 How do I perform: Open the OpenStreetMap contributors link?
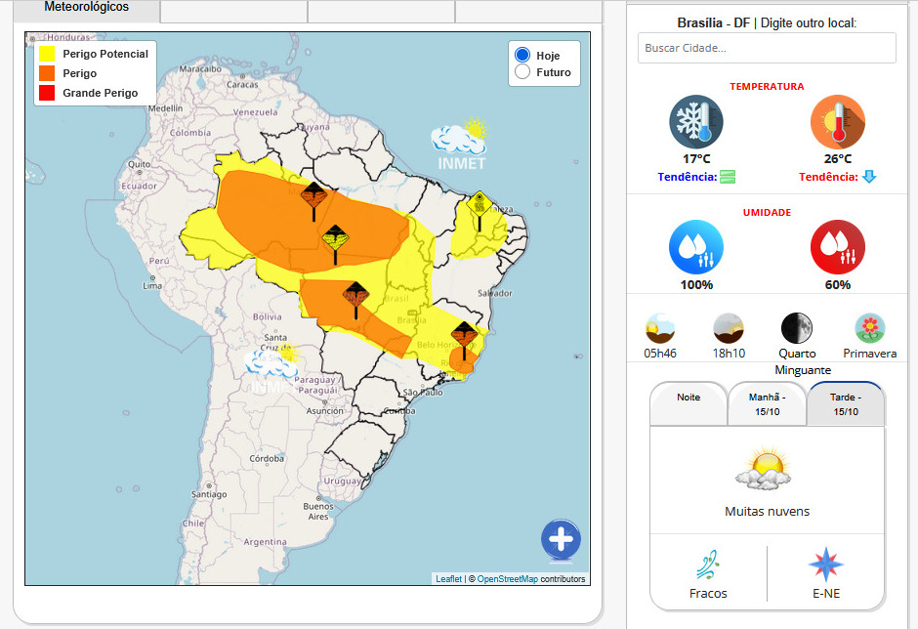click(507, 579)
